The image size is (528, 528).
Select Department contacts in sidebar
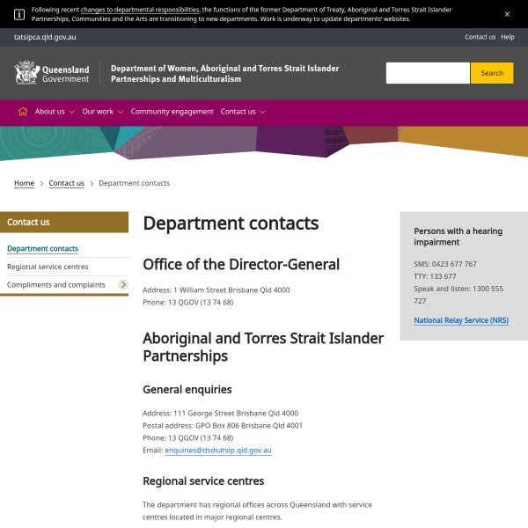[x=42, y=249]
